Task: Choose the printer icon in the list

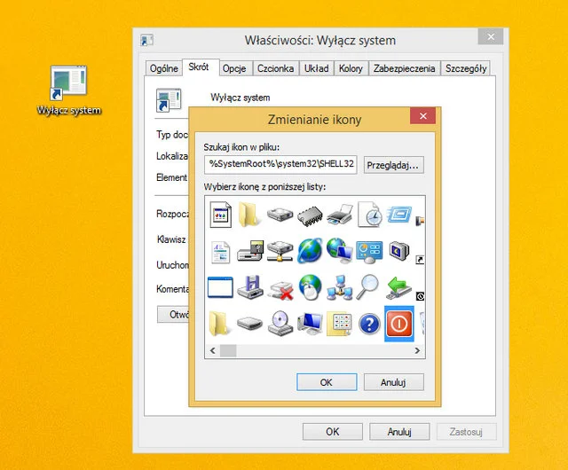Action: [x=340, y=215]
